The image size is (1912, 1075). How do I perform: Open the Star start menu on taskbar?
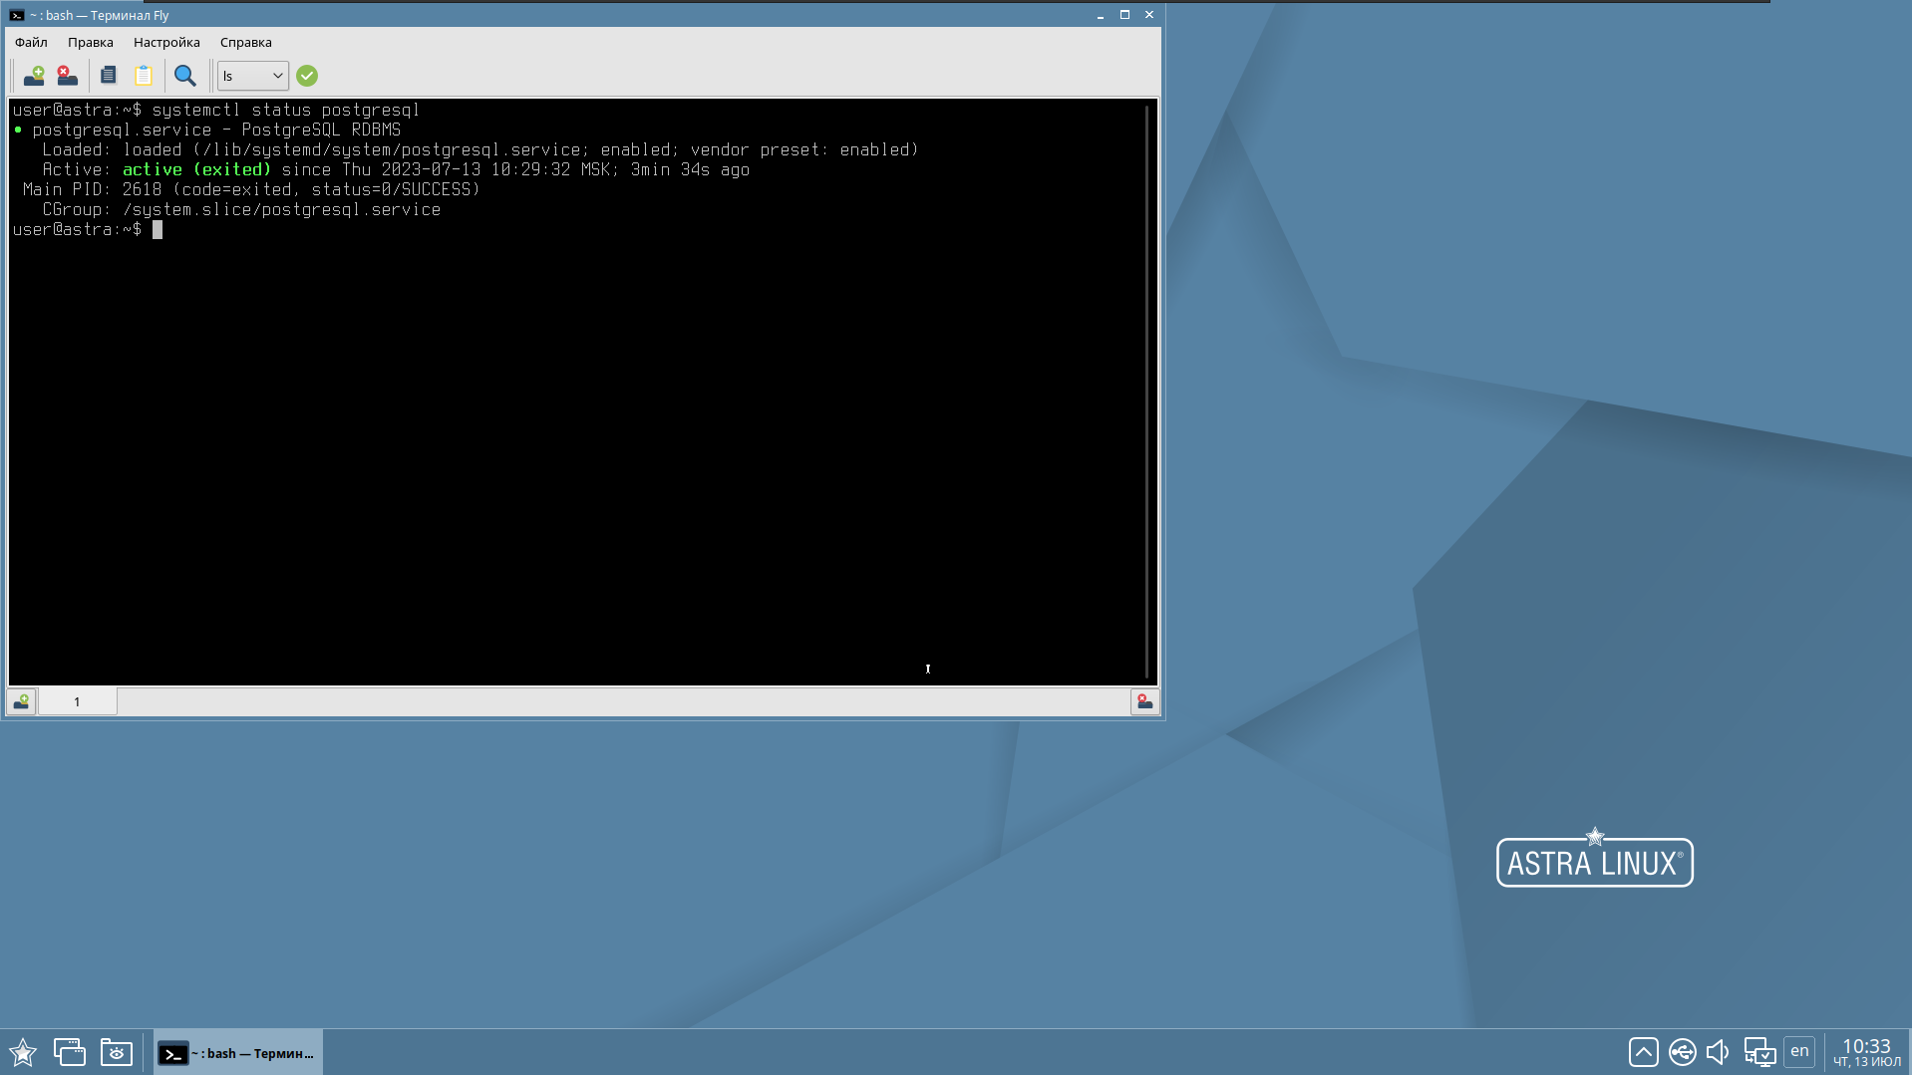click(23, 1052)
